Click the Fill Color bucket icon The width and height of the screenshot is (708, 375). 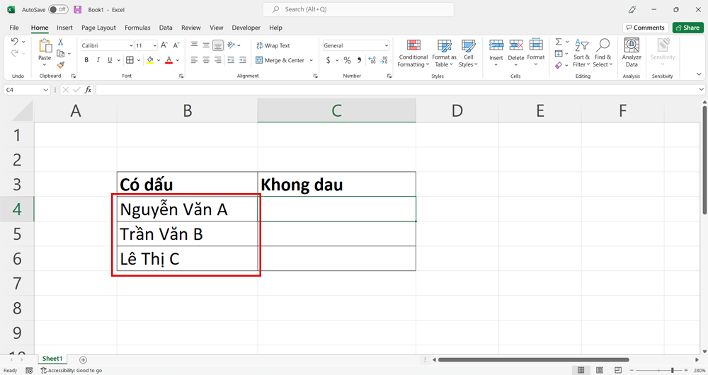pyautogui.click(x=150, y=60)
